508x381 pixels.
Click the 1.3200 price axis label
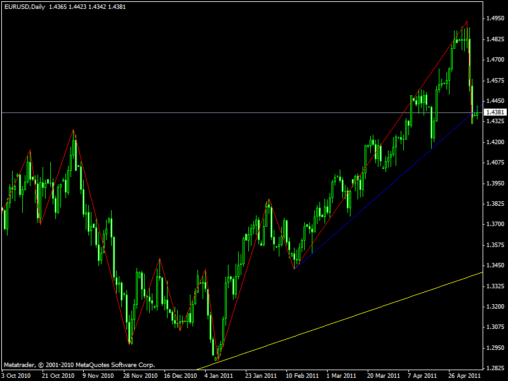pos(495,307)
